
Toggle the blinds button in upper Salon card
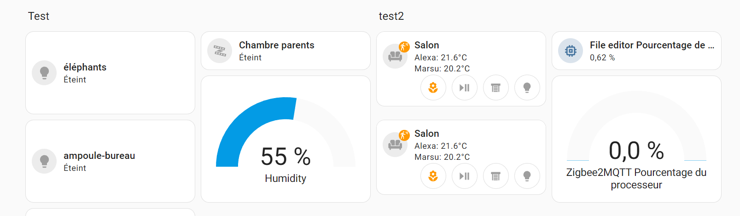496,88
